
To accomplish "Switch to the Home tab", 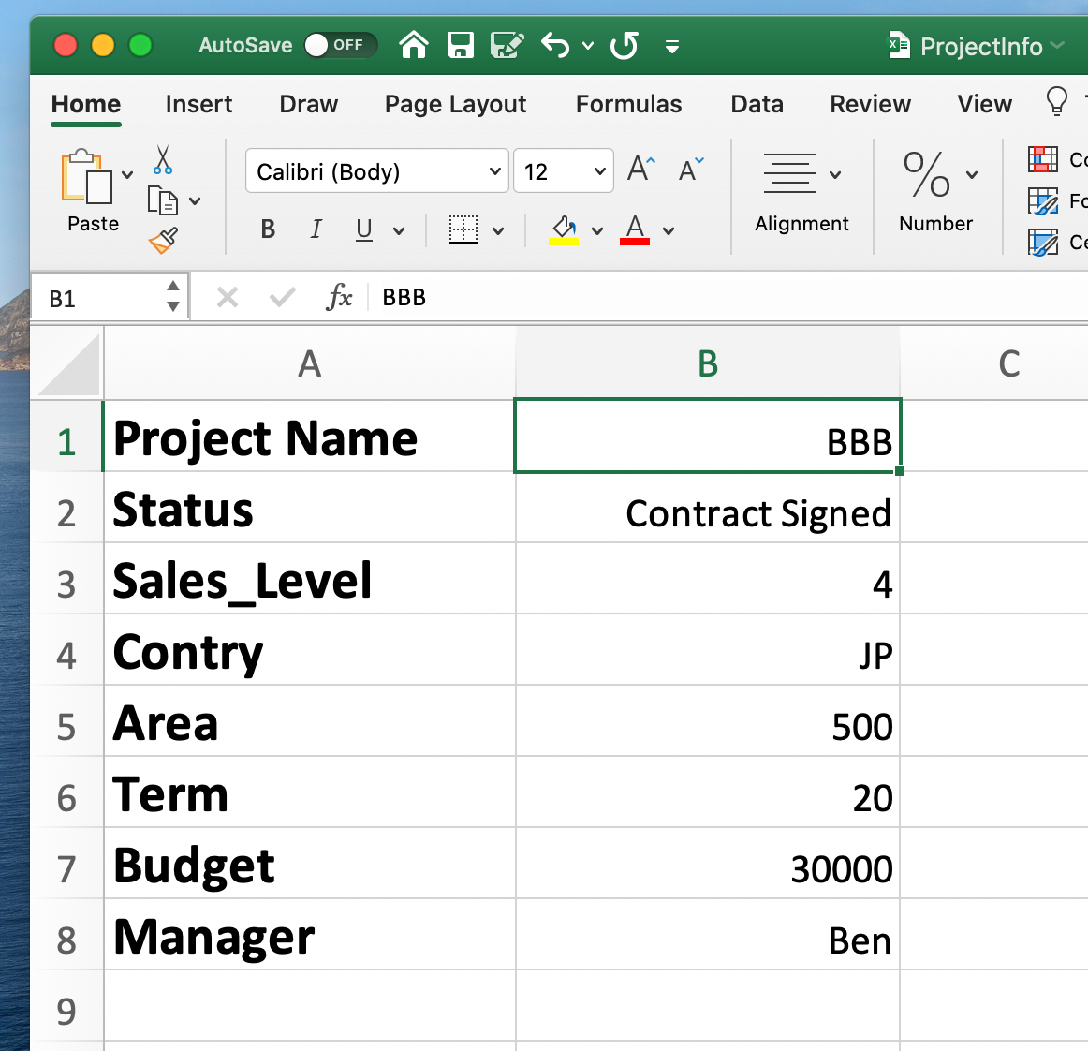I will coord(86,104).
